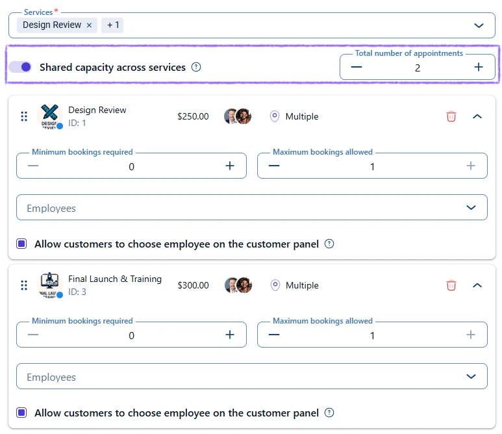Collapse the Final Launch & Training panel
502x434 pixels.
point(477,285)
